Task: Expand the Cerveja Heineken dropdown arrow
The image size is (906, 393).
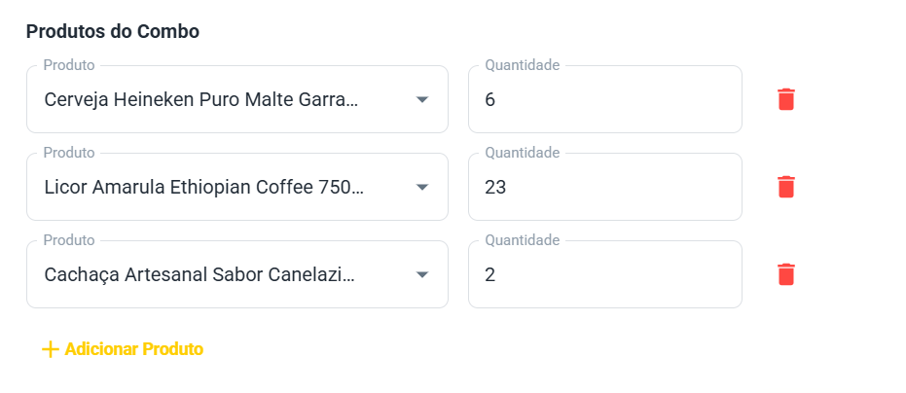Action: click(x=422, y=99)
